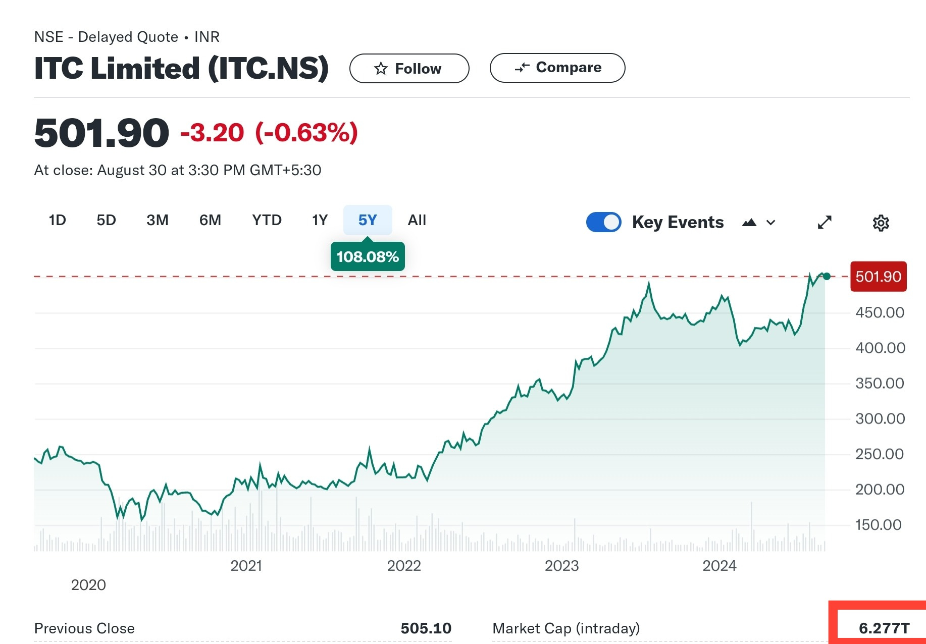
Task: Select the mountain chart type icon
Action: point(749,223)
